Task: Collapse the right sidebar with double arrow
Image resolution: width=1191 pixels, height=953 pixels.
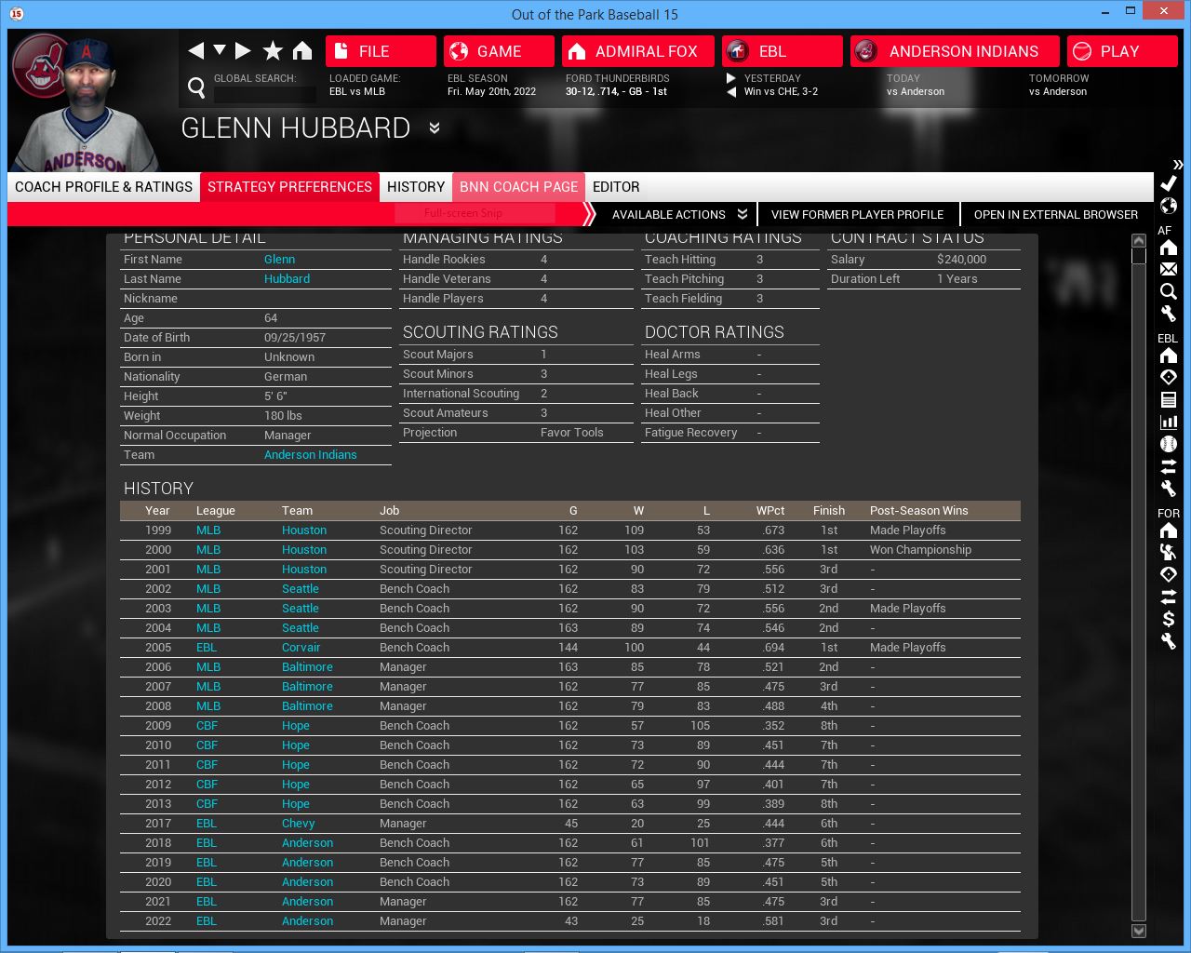Action: [1177, 165]
